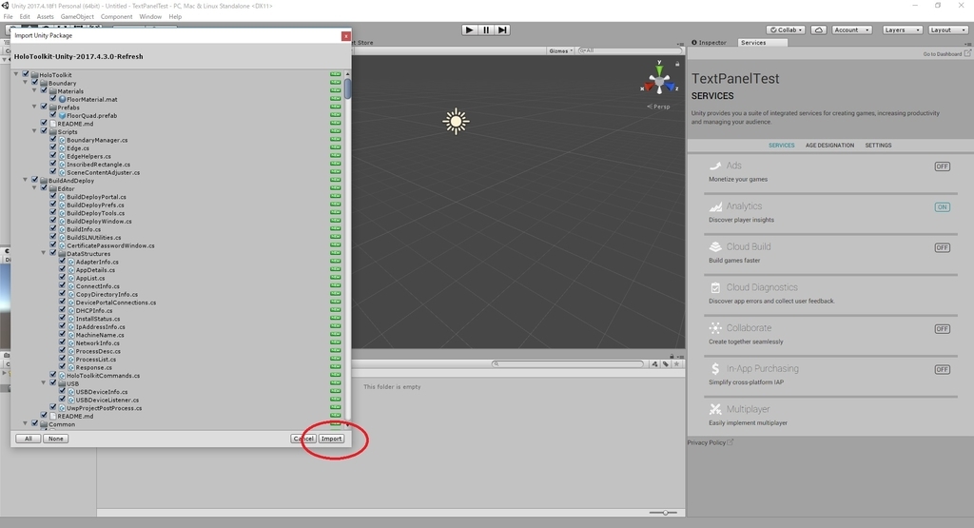Uncheck the USBDeviceInfo.cs checkbox
Image resolution: width=974 pixels, height=528 pixels.
point(62,391)
